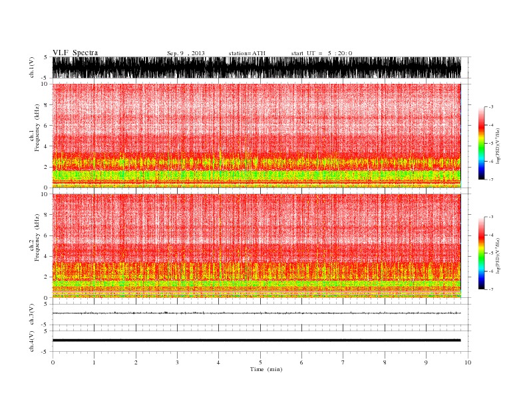This screenshot has height=407, width=527.
Task: Click the log(PSD) label beside ch.1 color bar
Action: (x=498, y=146)
